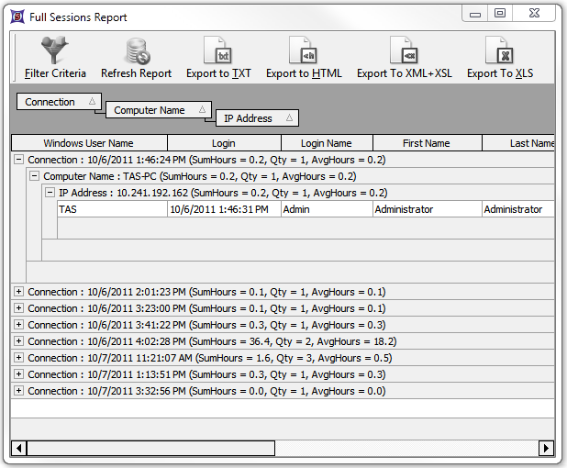Click the IP Address grouping header
This screenshot has width=567, height=468.
pos(258,118)
